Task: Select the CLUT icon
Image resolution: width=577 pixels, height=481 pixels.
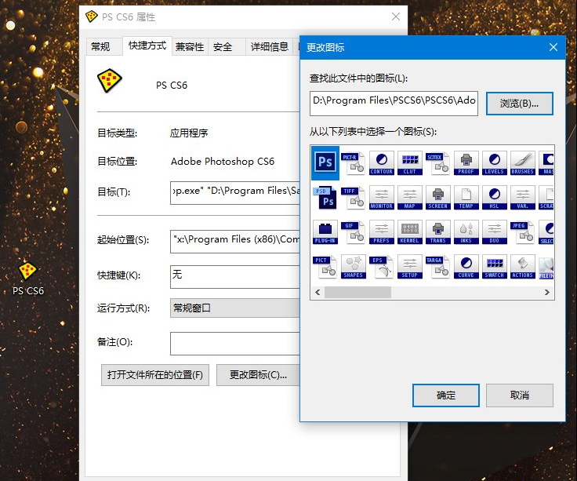Action: 409,162
